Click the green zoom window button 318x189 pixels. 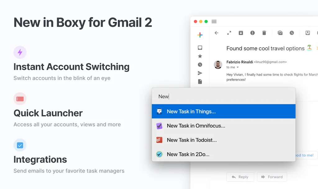point(206,21)
